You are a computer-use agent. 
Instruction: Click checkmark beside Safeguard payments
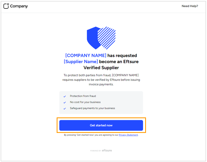(x=65, y=108)
